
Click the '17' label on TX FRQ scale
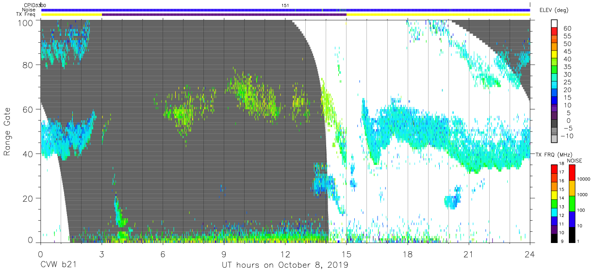[562, 172]
